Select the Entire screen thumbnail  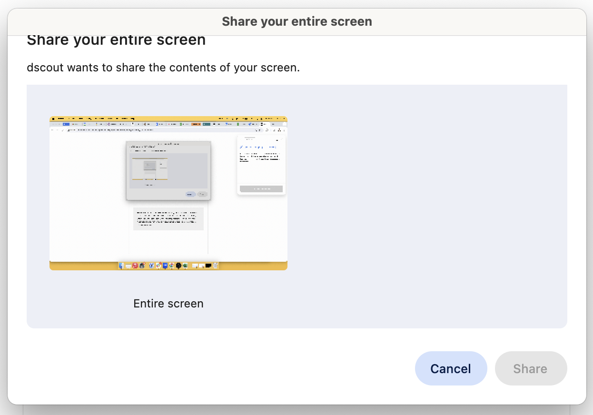pyautogui.click(x=168, y=193)
